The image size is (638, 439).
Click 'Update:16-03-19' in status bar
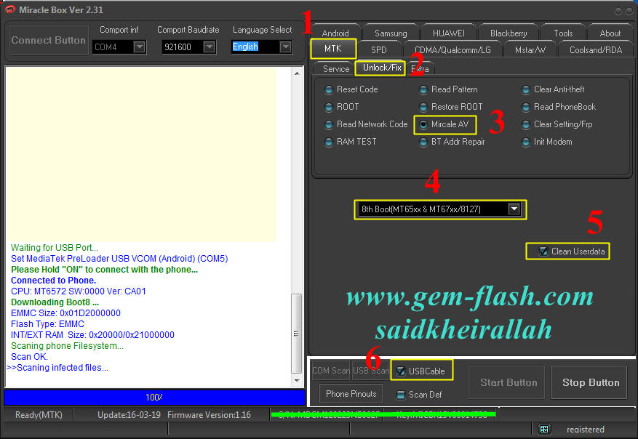coord(129,415)
